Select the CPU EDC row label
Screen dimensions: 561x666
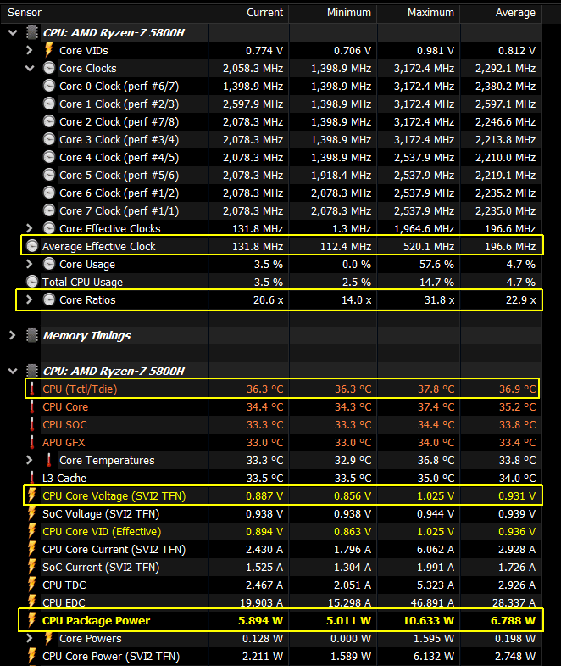pos(64,602)
